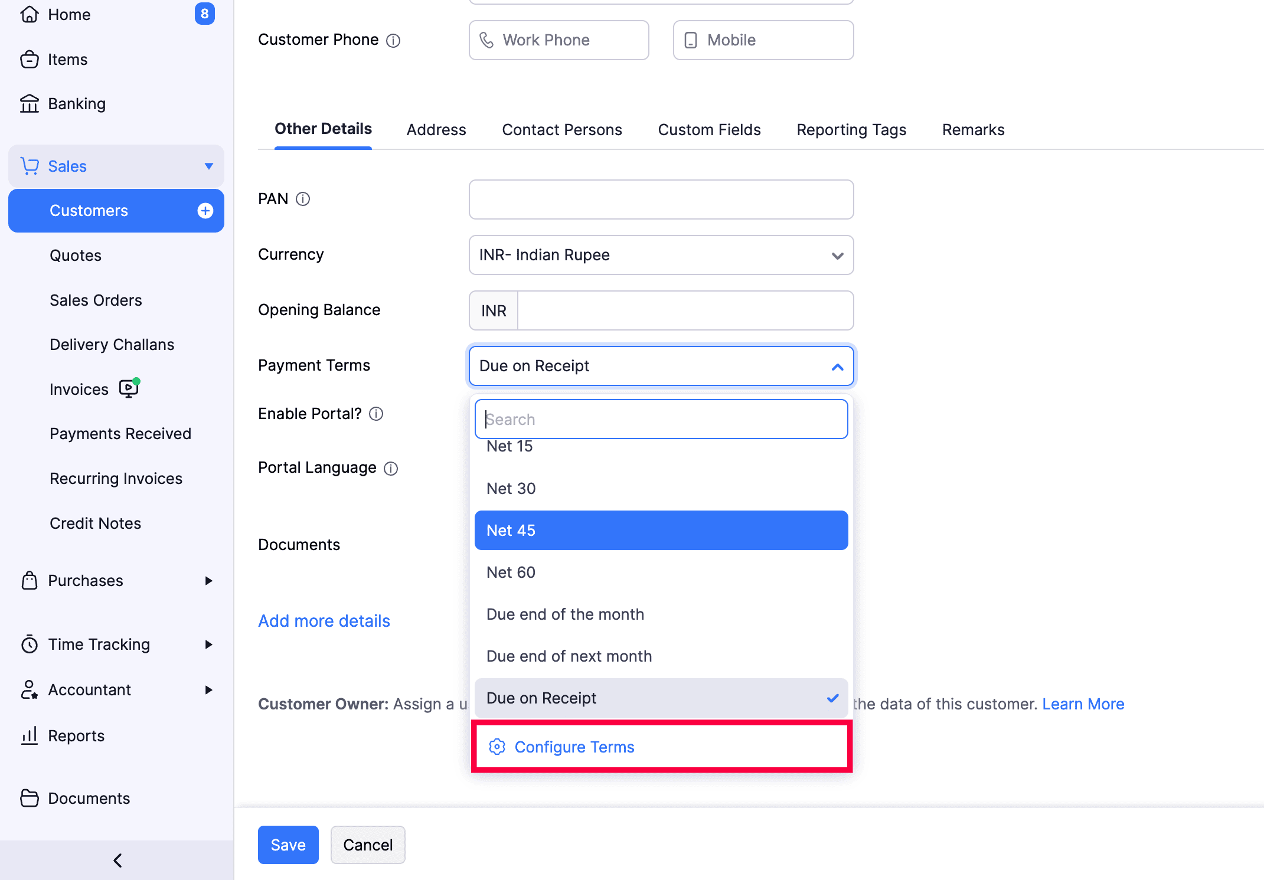
Task: Open Banking via the bank icon
Action: click(x=30, y=103)
